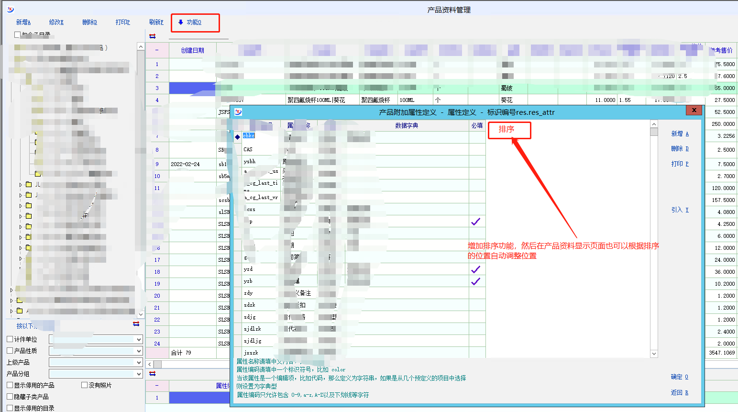The image size is (738, 412).
Task: Click the blue down-arrow icon beside 功能O
Action: (180, 22)
